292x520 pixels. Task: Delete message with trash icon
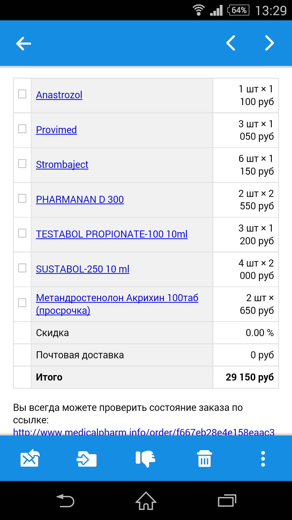coord(204,459)
